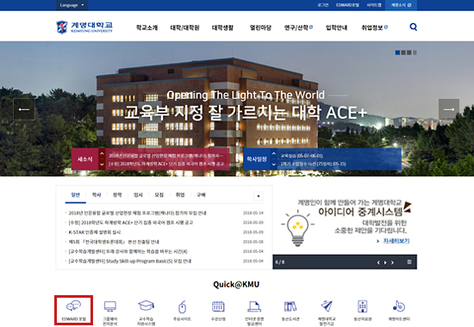474x327 pixels.
Task: Switch to the 학사 notice tab
Action: [x=97, y=194]
